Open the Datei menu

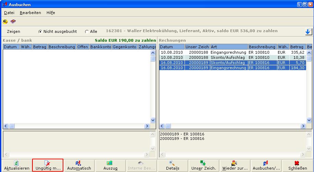tap(9, 13)
